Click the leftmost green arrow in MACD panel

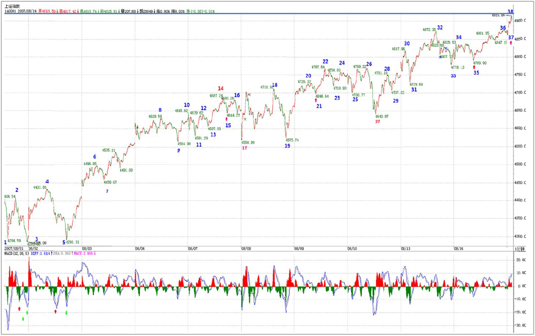[x=23, y=318]
